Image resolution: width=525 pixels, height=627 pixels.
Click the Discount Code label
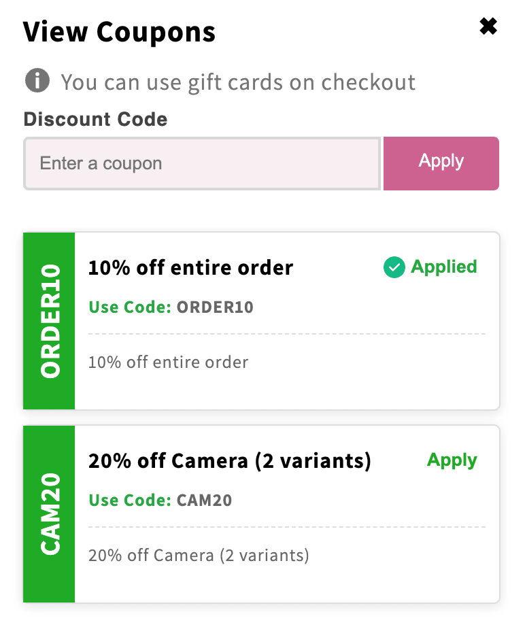[x=95, y=119]
